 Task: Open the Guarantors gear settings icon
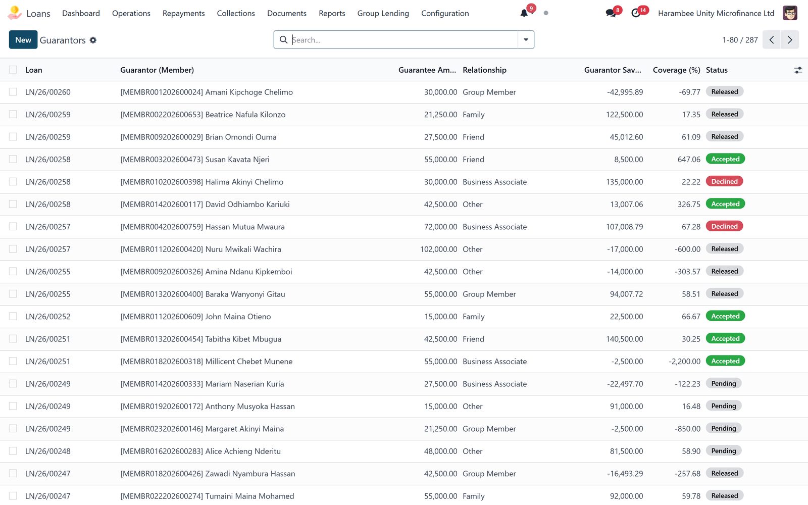click(x=93, y=40)
